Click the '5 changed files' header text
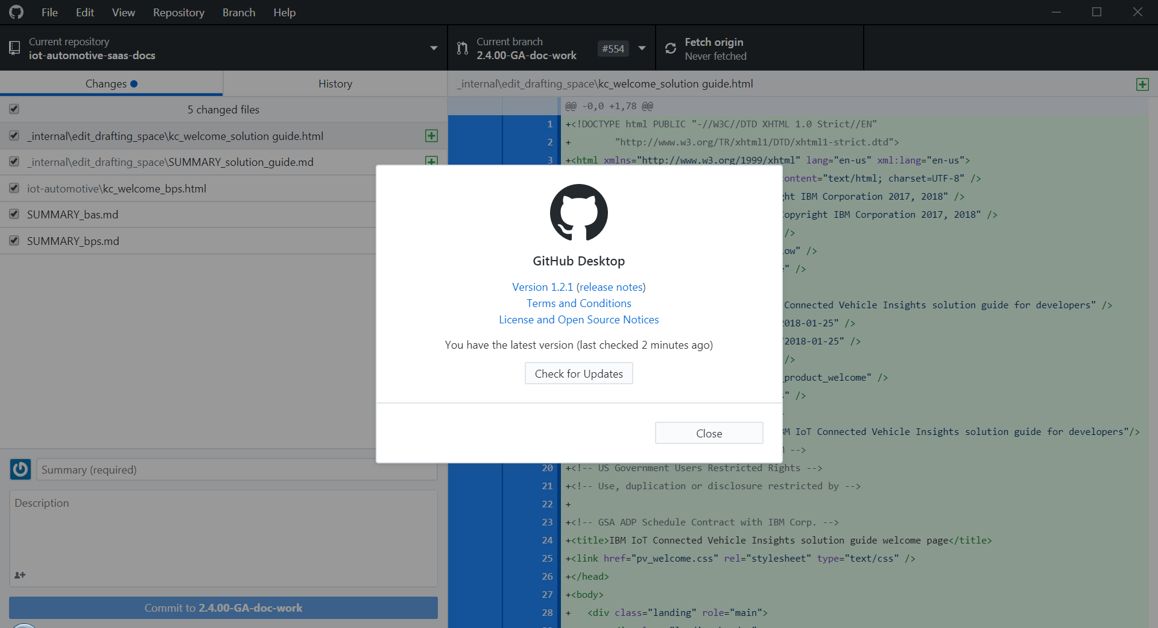The height and width of the screenshot is (628, 1158). pos(223,110)
